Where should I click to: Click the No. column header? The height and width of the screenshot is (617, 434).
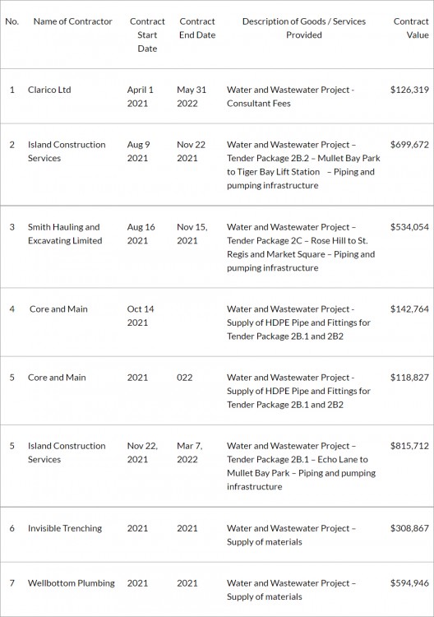[12, 21]
